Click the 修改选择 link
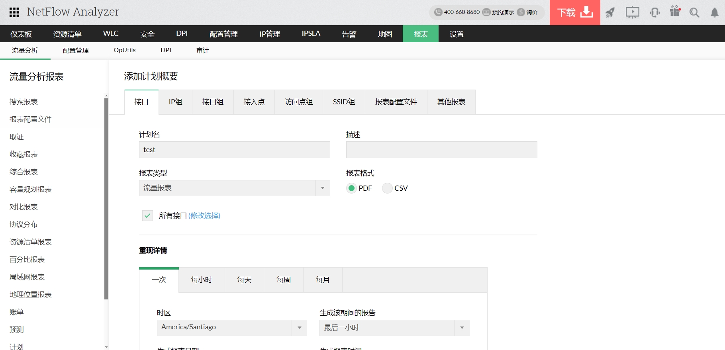Viewport: 725px width, 350px height. 204,216
